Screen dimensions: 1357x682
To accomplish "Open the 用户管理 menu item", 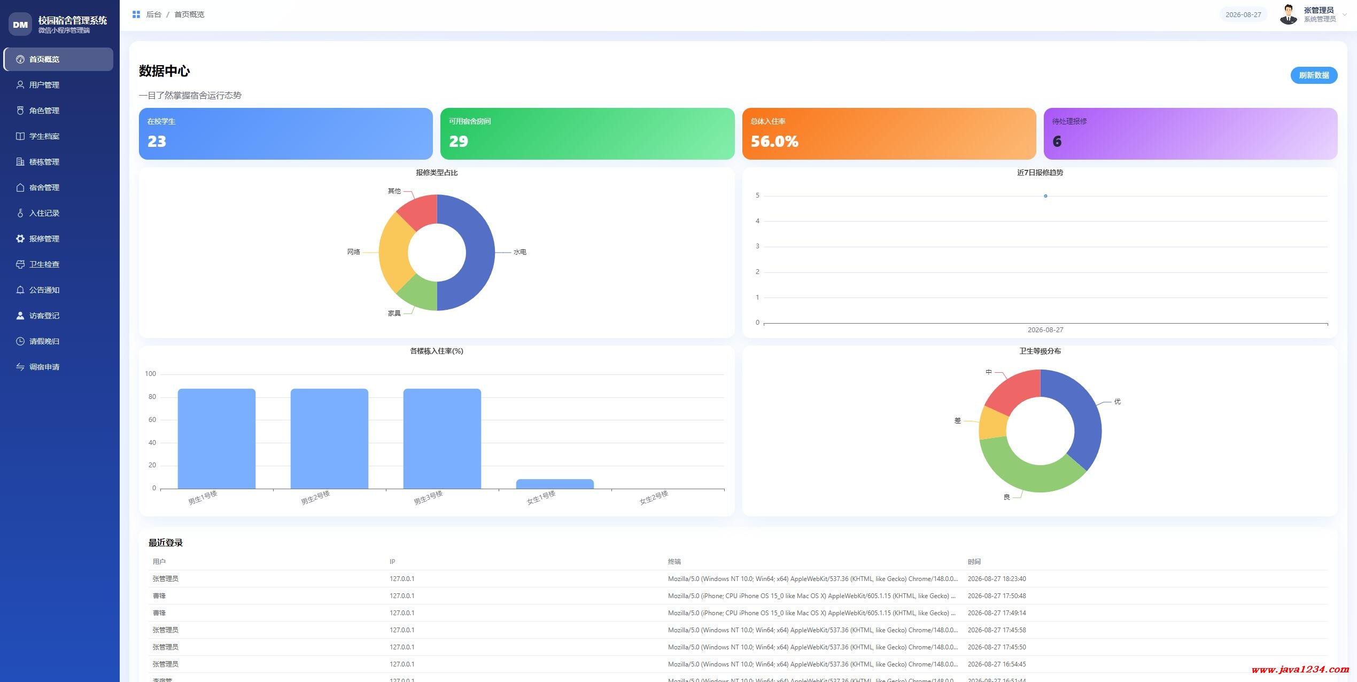I will pos(59,85).
